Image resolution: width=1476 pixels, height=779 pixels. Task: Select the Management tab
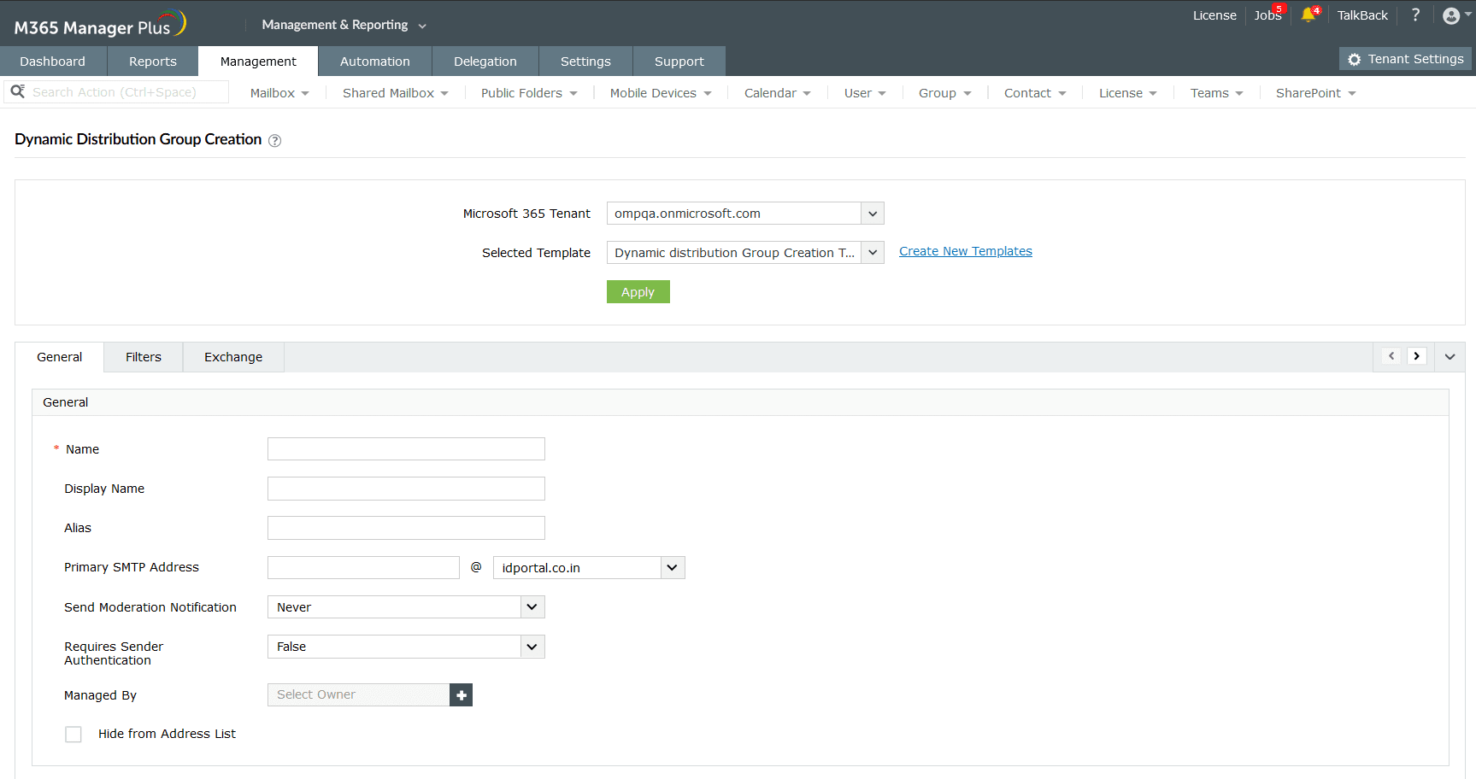(258, 61)
